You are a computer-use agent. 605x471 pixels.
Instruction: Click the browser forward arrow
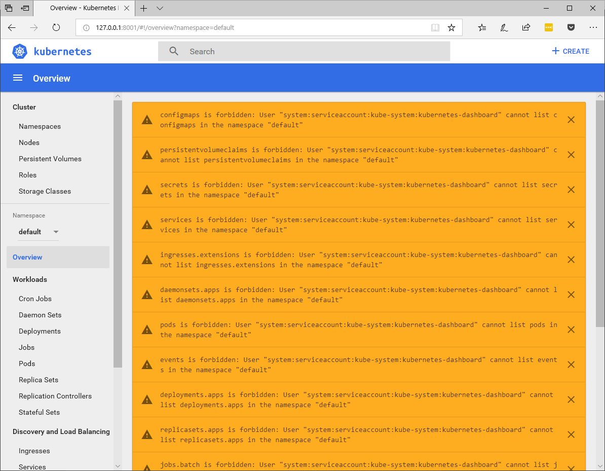point(34,27)
